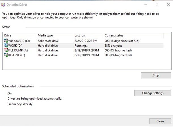Click the WORK (D:) drive icon
This screenshot has width=173, height=127.
click(6, 46)
